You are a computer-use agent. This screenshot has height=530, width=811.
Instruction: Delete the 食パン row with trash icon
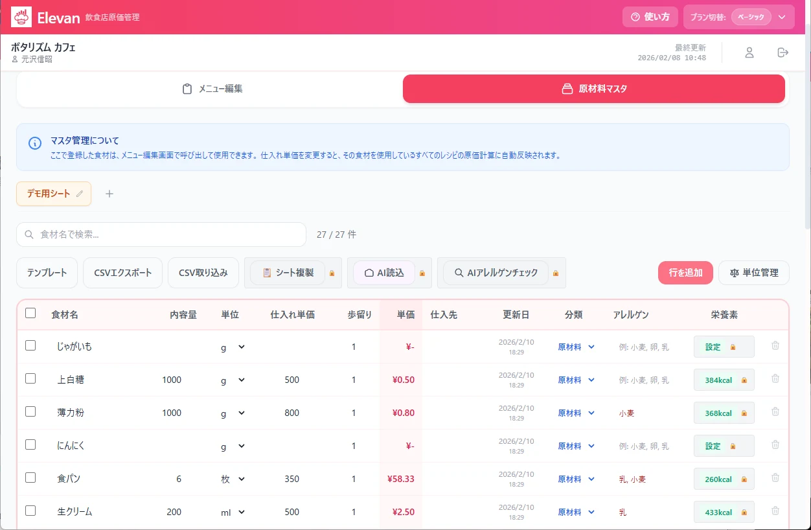[x=775, y=478]
